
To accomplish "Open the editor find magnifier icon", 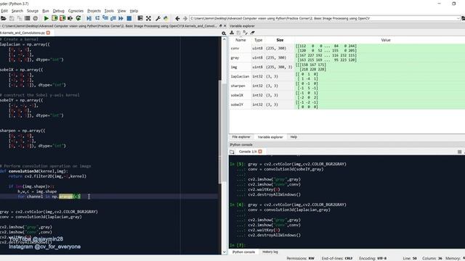I will pos(224,33).
